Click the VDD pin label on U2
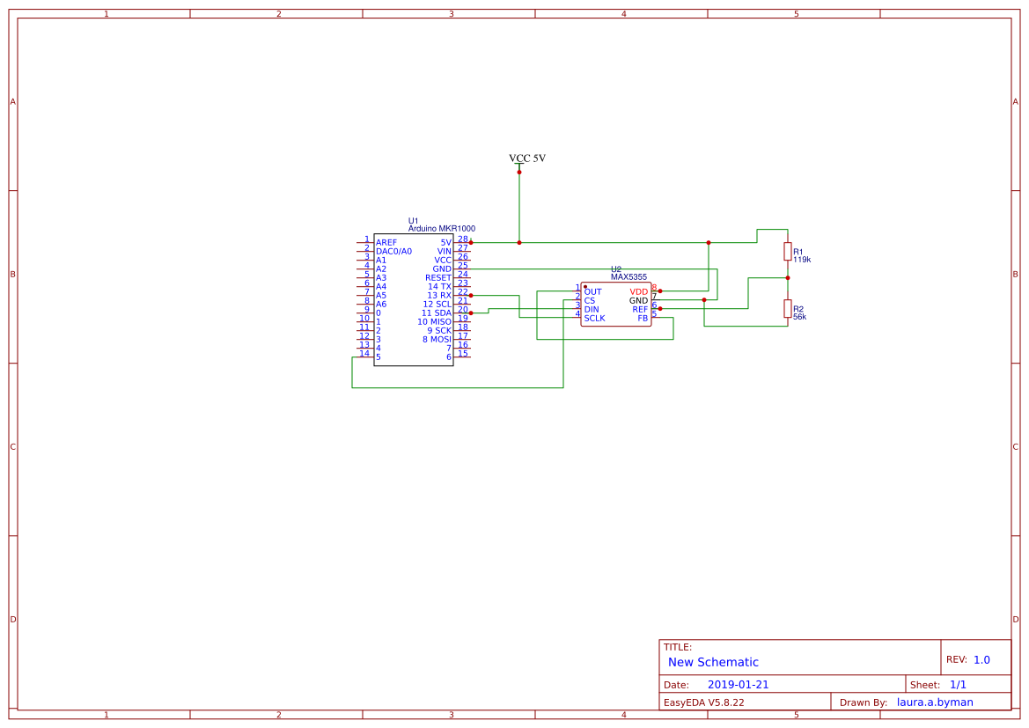This screenshot has width=1029, height=728. [x=638, y=292]
